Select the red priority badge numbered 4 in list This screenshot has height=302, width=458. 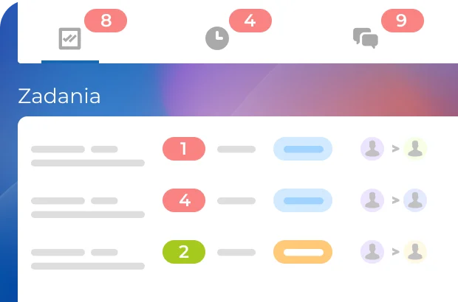click(x=183, y=200)
